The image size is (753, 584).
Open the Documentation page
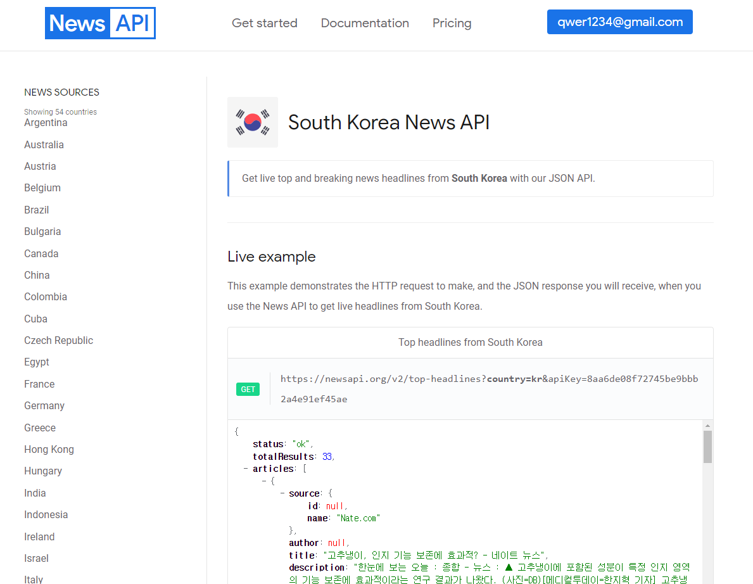tap(365, 23)
